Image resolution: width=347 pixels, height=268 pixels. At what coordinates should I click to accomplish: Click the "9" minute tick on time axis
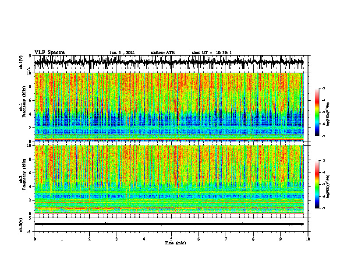[280, 239]
